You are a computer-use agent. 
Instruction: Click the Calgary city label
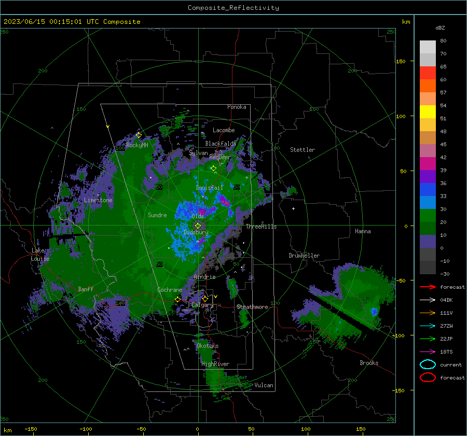202,305
